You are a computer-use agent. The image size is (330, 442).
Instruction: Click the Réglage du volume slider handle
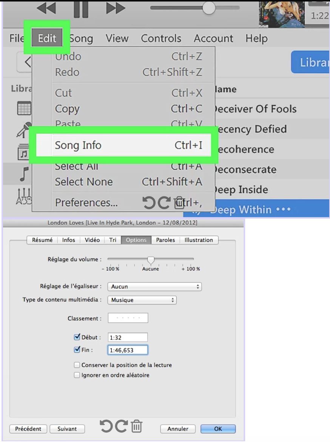point(151,260)
